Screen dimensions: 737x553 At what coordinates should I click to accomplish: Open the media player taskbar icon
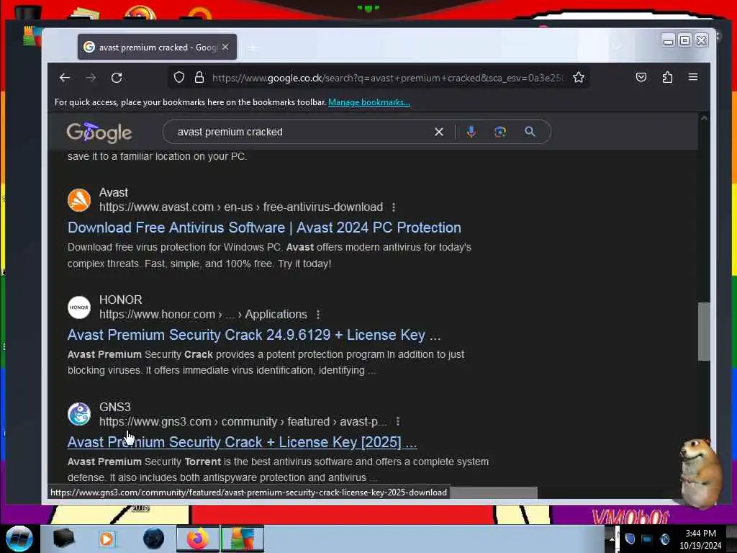click(107, 539)
